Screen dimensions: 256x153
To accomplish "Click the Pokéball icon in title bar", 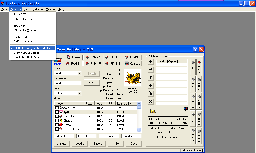I will (2, 3).
